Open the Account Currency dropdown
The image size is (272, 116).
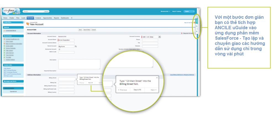click(151, 37)
